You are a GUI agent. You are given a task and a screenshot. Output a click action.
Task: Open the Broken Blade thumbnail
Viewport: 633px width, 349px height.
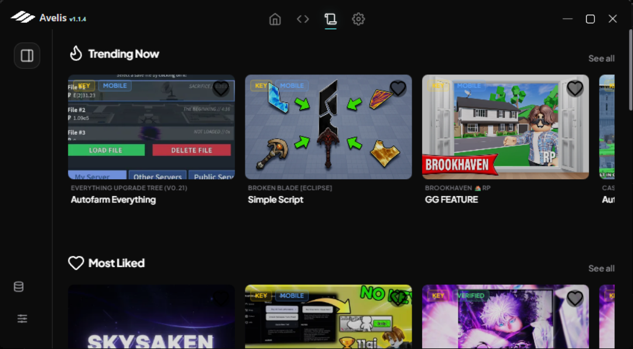(x=328, y=126)
